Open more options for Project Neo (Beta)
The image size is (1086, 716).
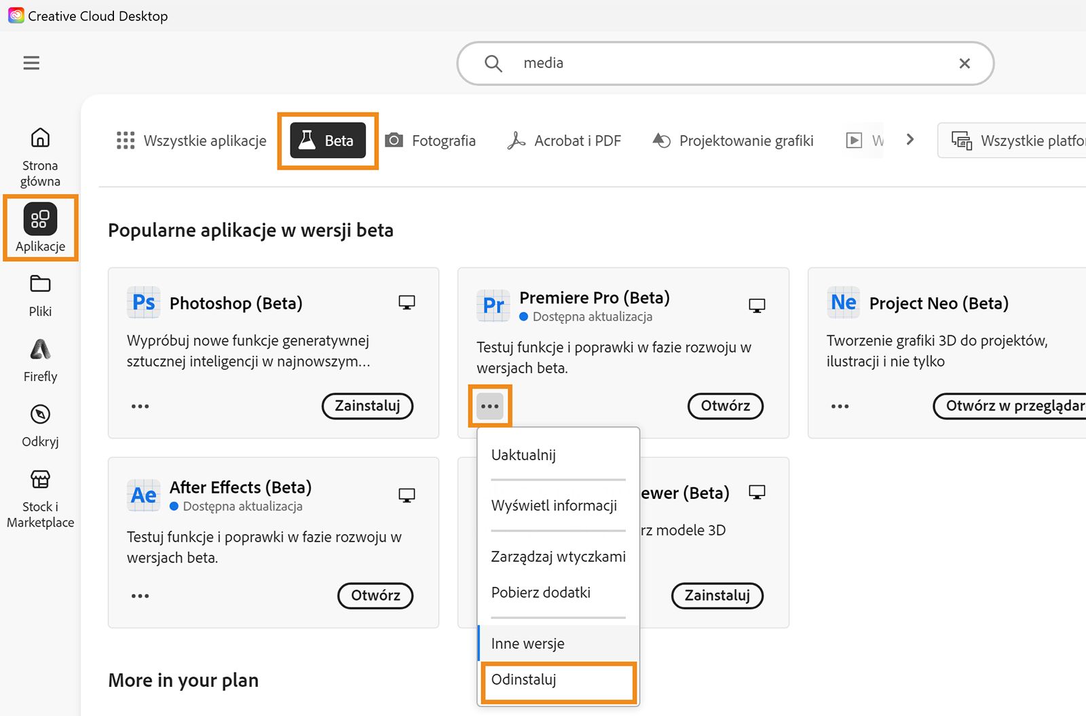click(x=840, y=407)
